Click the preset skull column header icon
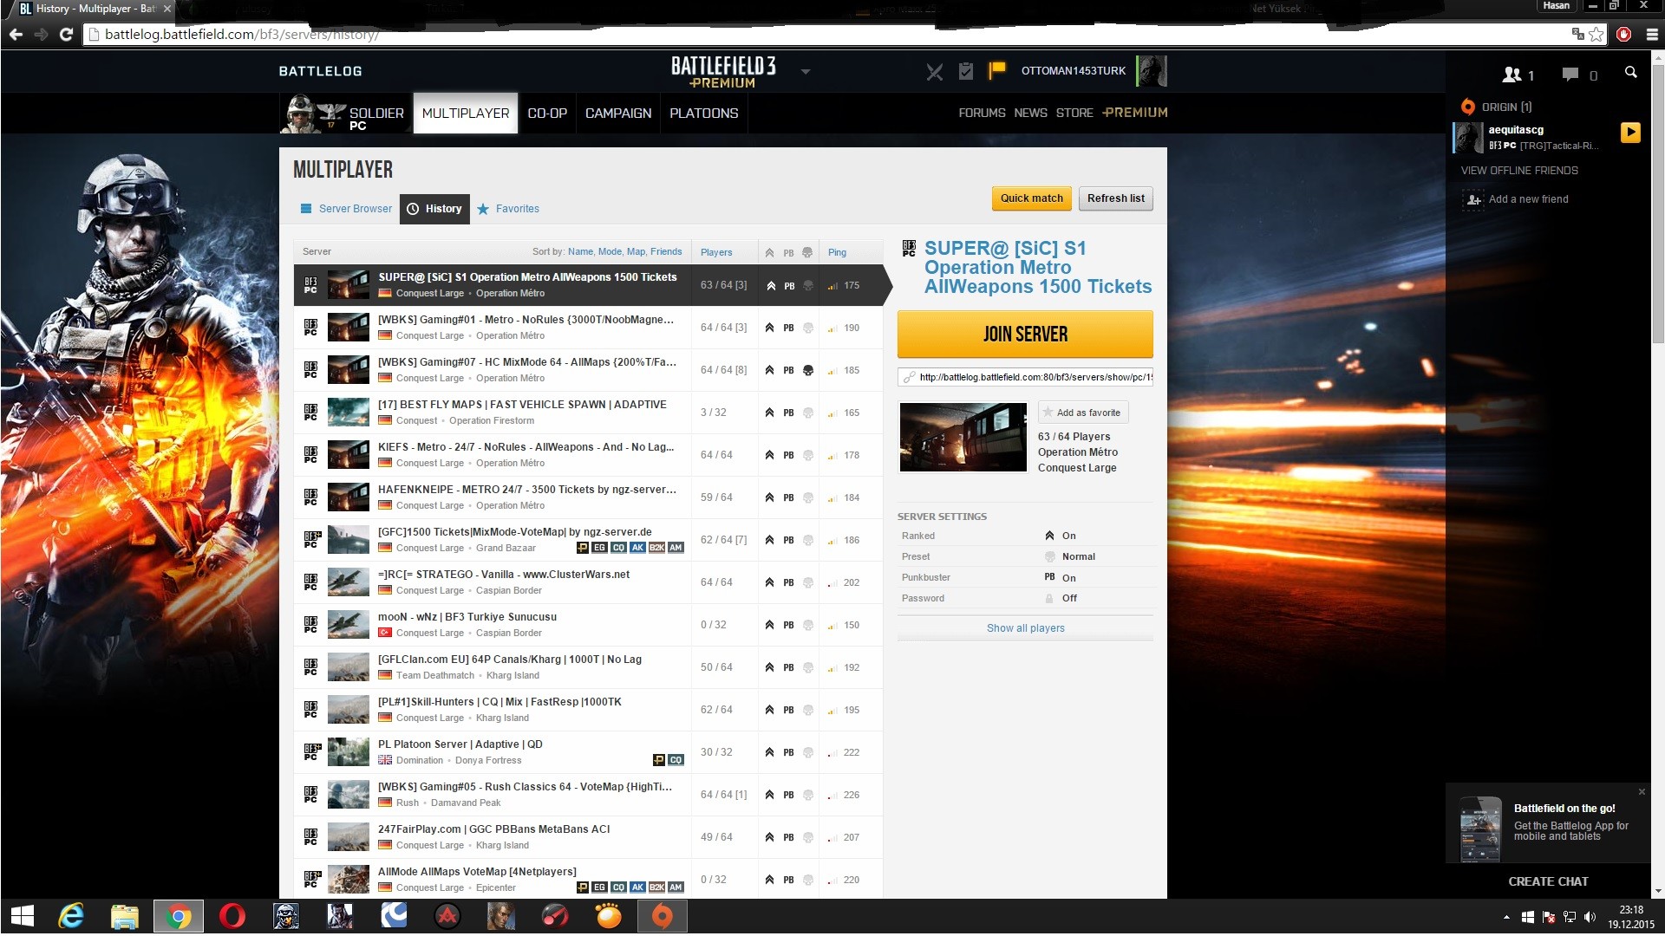This screenshot has width=1665, height=936. pos(807,253)
